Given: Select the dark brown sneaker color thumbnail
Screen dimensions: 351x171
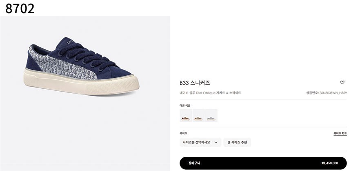Looking at the screenshot, I should pos(186,115).
